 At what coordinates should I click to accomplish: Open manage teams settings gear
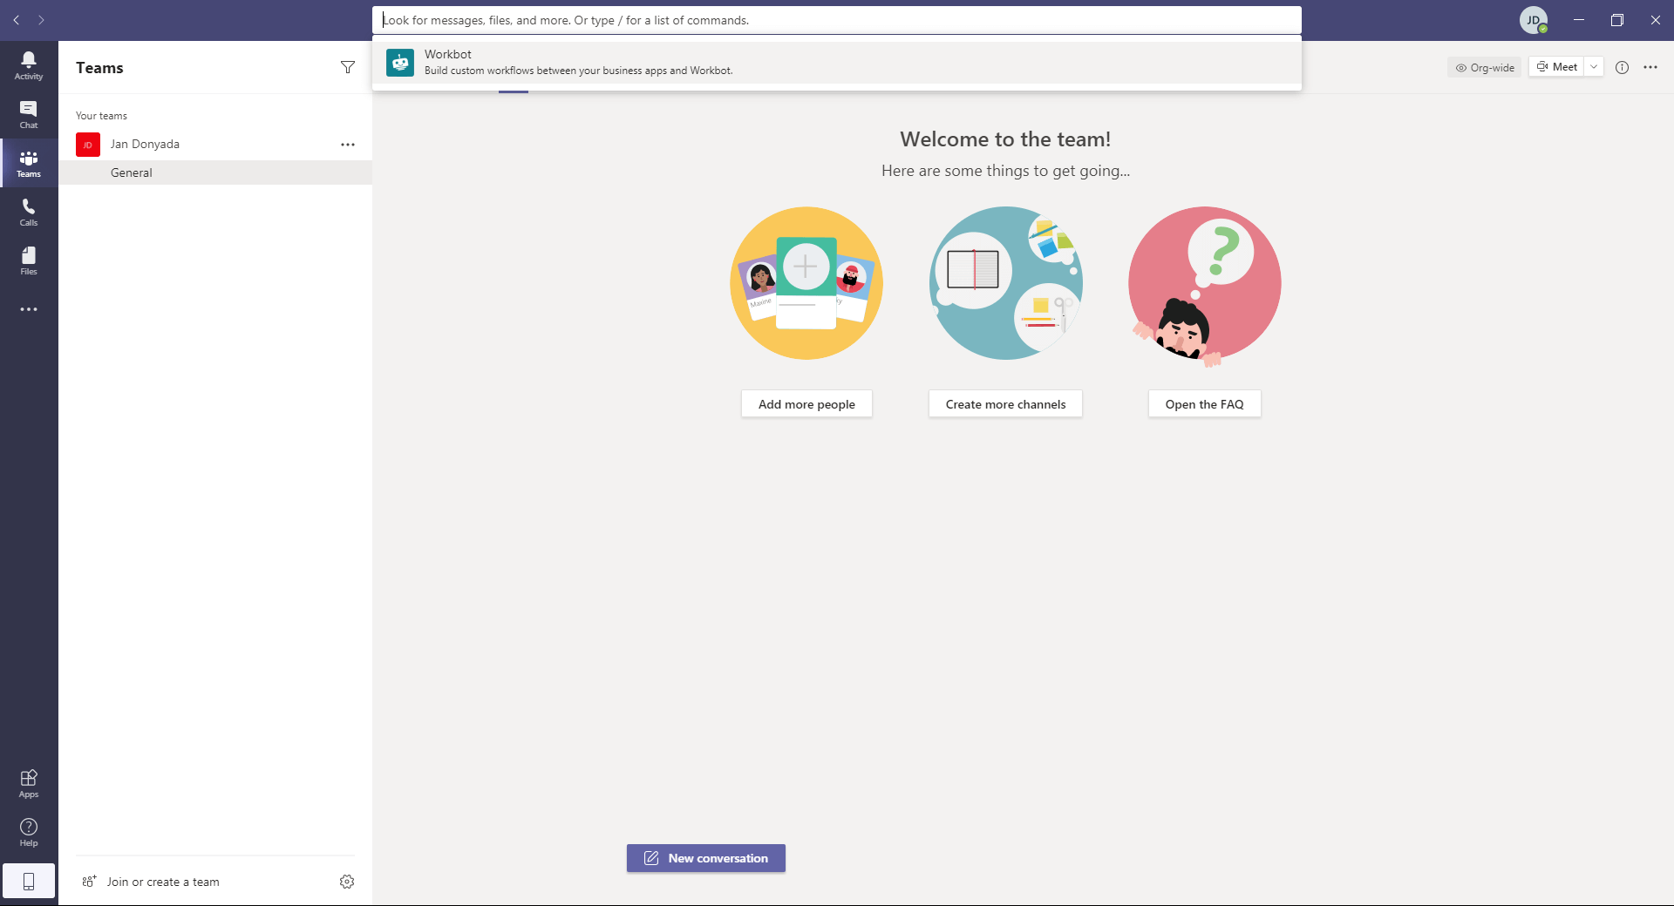click(347, 882)
